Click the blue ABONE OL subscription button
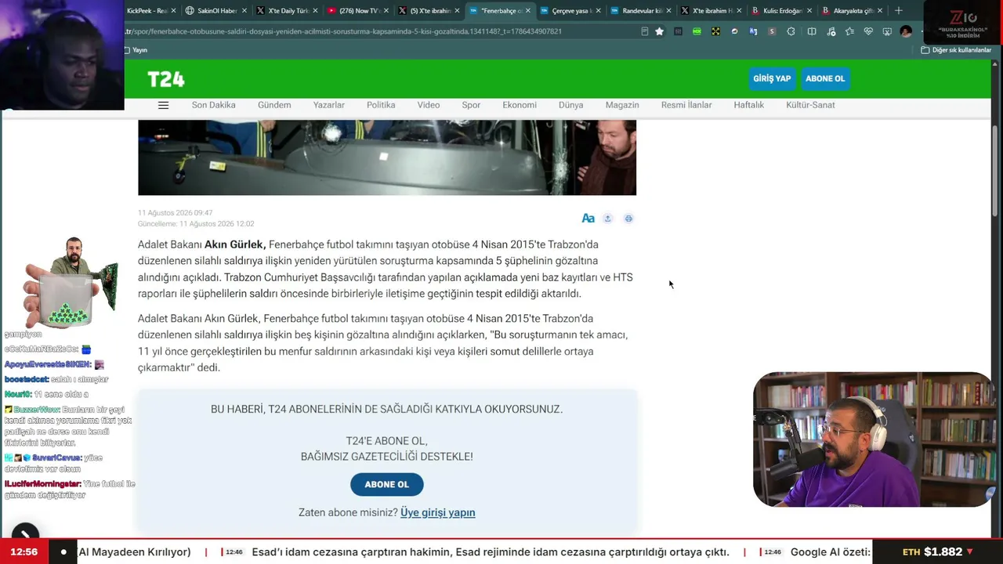Screen dimensions: 1003x564 tap(387, 484)
